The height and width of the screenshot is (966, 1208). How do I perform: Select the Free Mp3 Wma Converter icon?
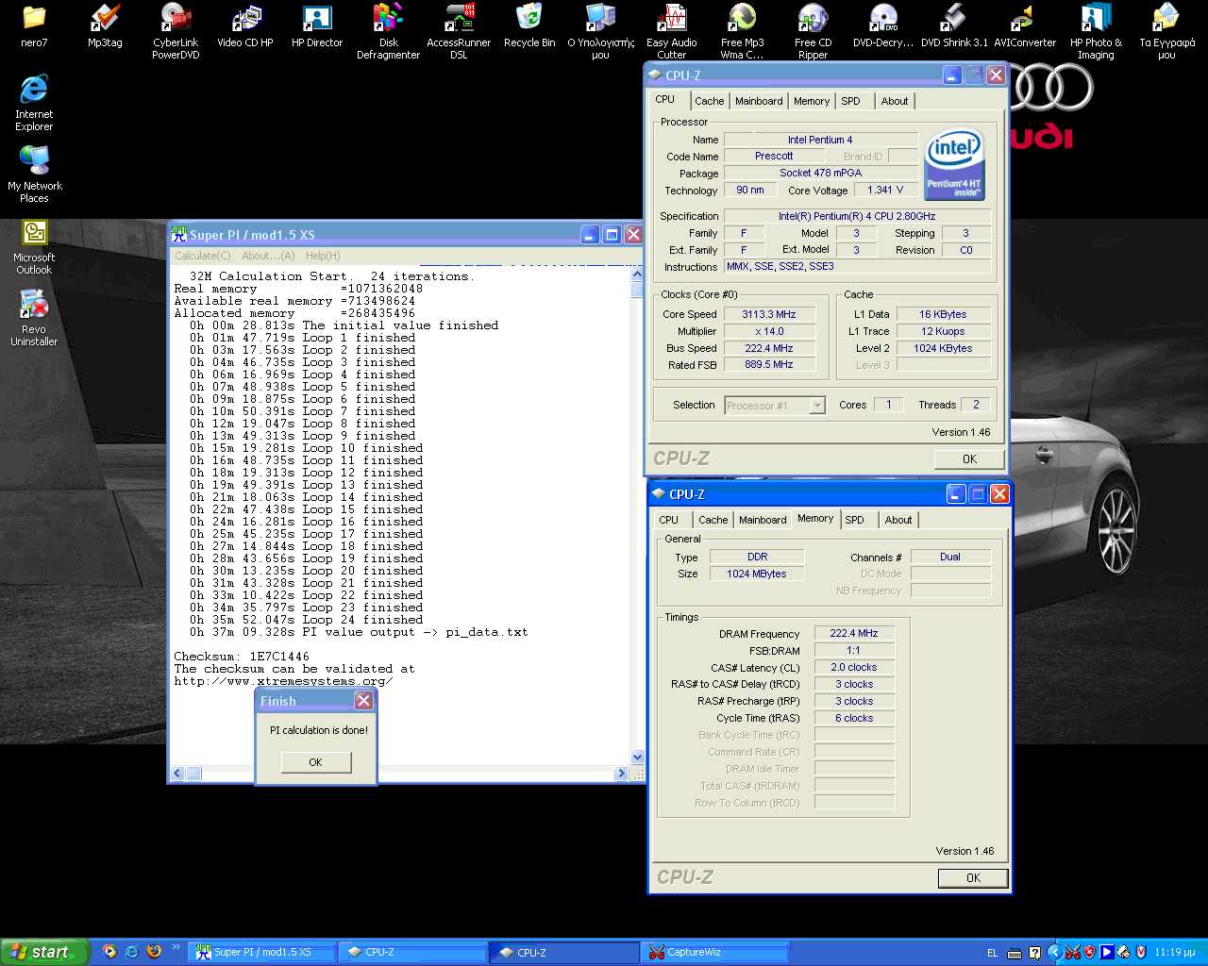[742, 31]
